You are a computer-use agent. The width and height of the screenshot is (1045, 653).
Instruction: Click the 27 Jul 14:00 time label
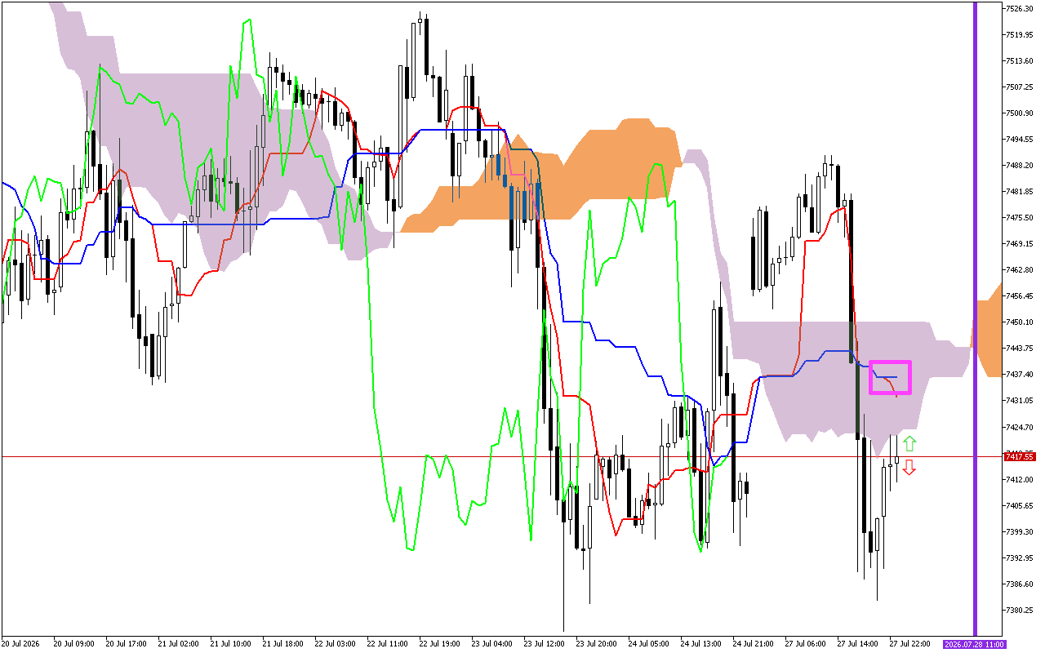[857, 644]
